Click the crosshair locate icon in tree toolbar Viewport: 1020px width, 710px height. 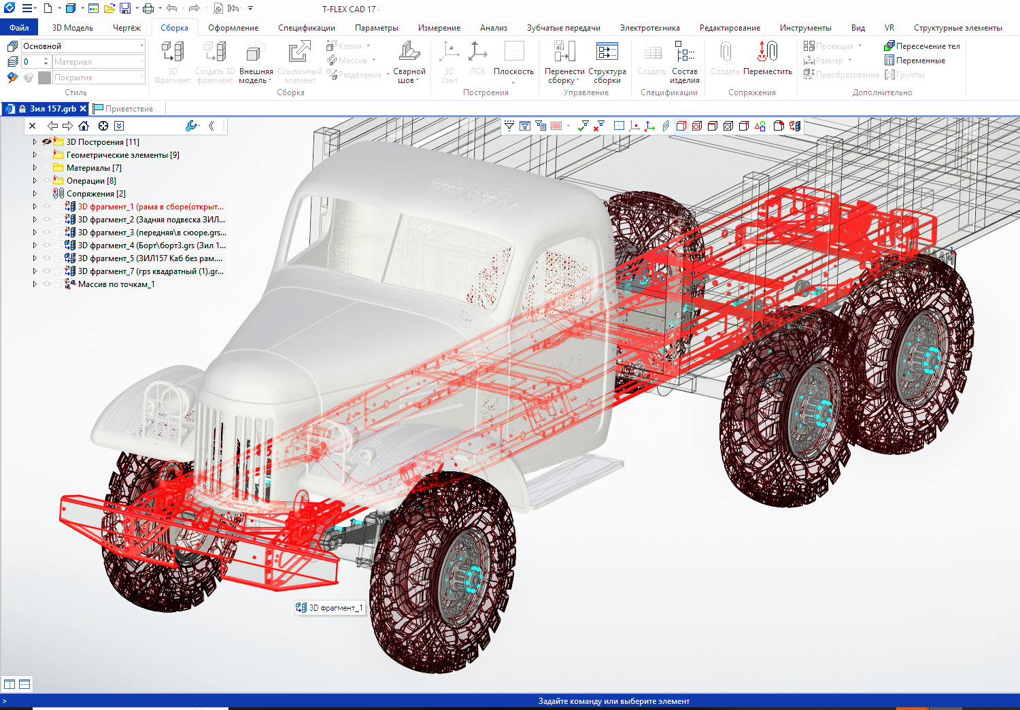point(103,126)
